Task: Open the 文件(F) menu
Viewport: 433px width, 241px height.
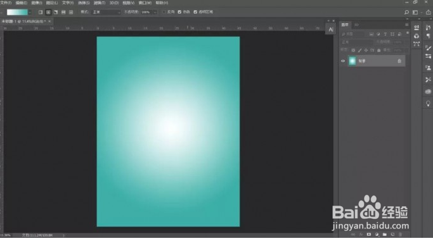Action: [x=6, y=3]
